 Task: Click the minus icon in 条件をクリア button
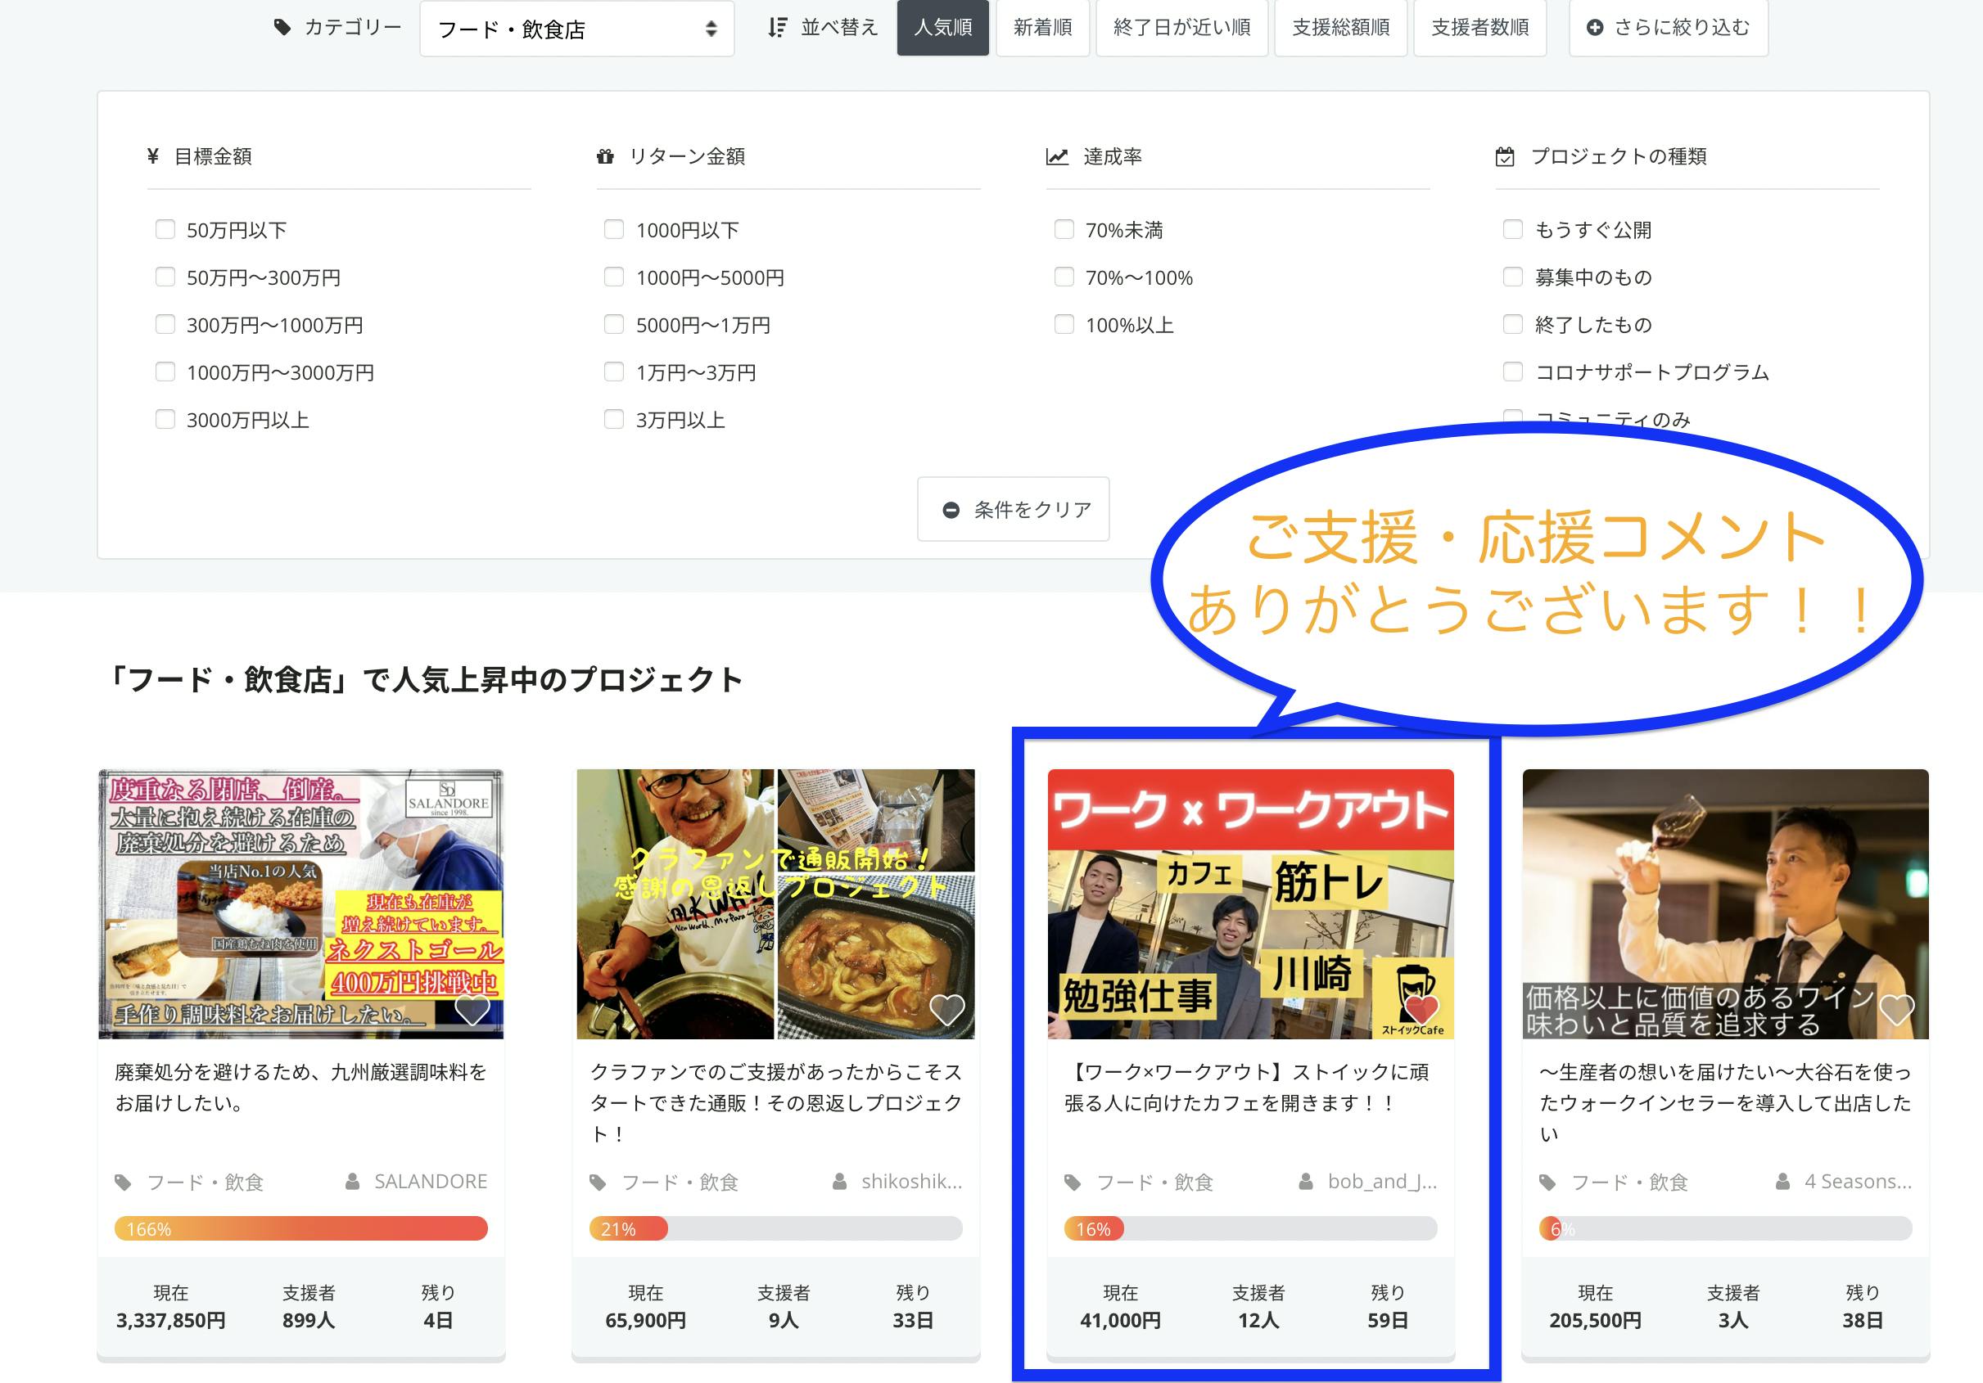(951, 510)
